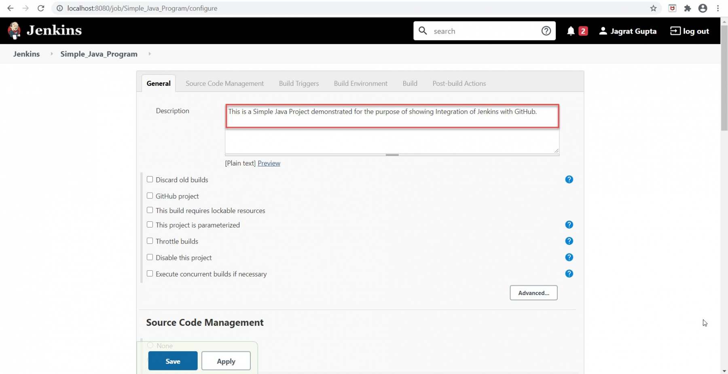The width and height of the screenshot is (728, 374).
Task: Open help for This project is parameterized
Action: click(569, 225)
